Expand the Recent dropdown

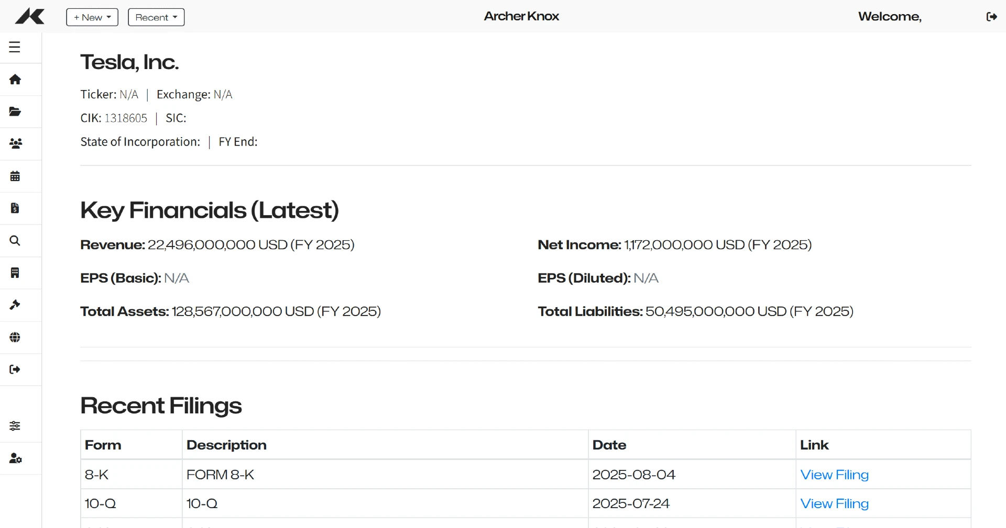pos(156,17)
